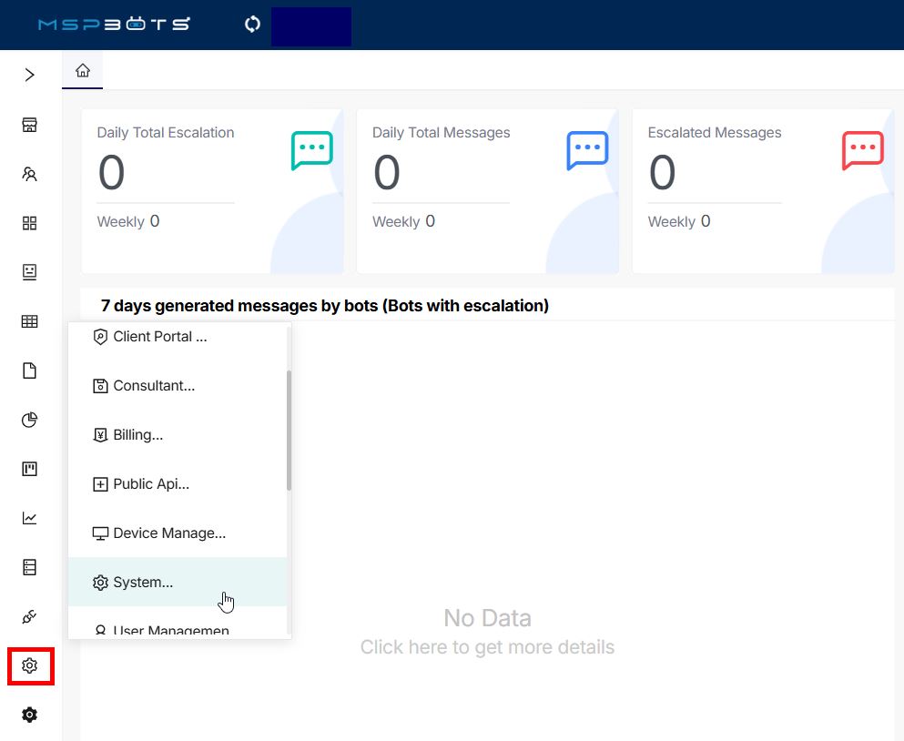Open Device Manage... menu entry
Screen dimensions: 904x741
[x=168, y=533]
